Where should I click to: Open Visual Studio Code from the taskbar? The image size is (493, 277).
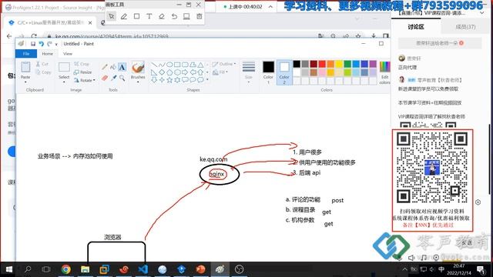click(143, 269)
